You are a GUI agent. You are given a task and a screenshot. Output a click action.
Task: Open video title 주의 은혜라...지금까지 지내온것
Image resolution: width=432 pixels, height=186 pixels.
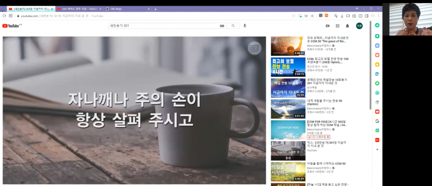[x=328, y=40]
